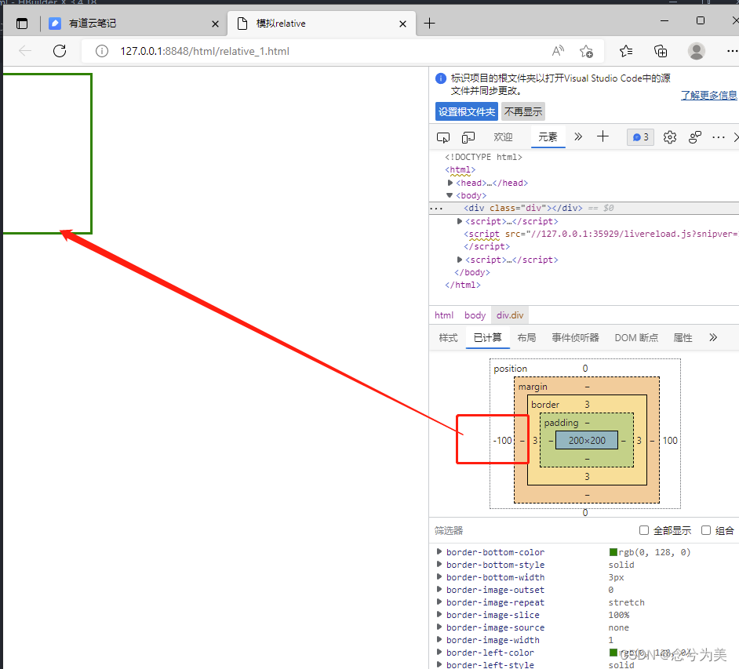Click the border-left-color green swatch
This screenshot has height=669, width=739.
(x=613, y=652)
